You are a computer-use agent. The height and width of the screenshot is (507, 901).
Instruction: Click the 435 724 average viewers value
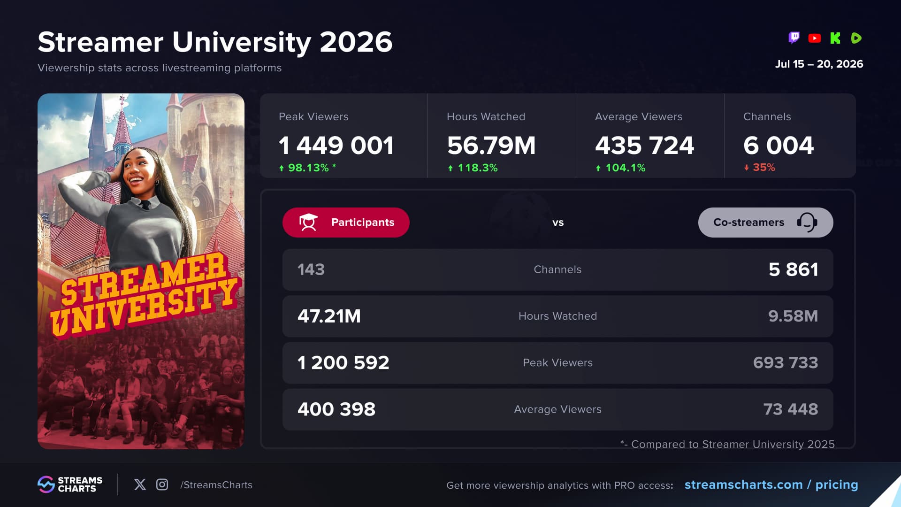click(644, 146)
